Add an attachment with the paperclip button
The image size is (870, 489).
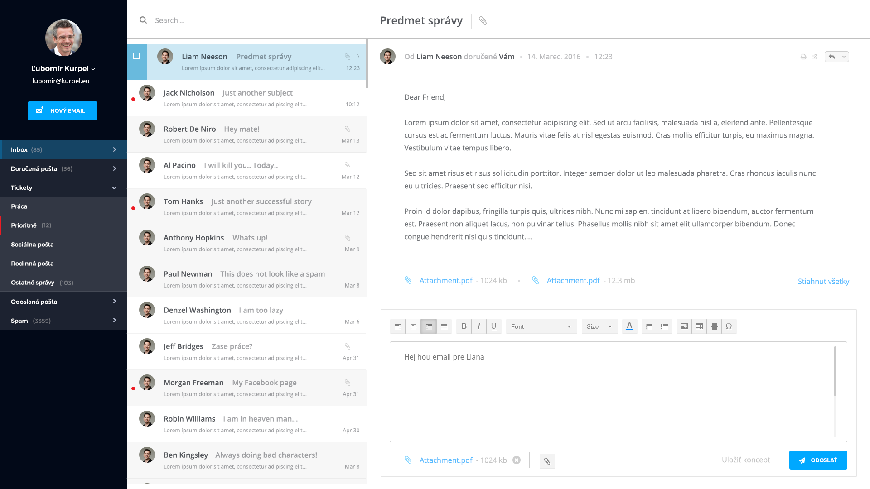point(547,461)
